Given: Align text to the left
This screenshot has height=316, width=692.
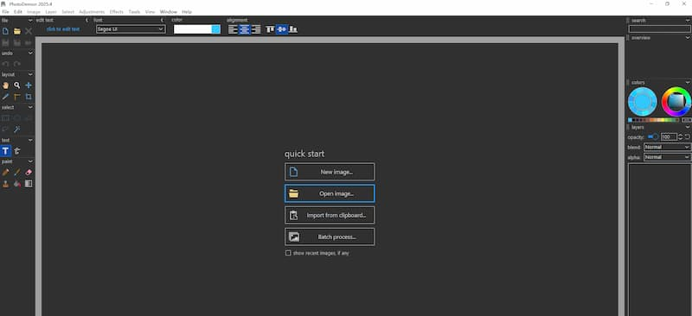Looking at the screenshot, I should pos(233,29).
